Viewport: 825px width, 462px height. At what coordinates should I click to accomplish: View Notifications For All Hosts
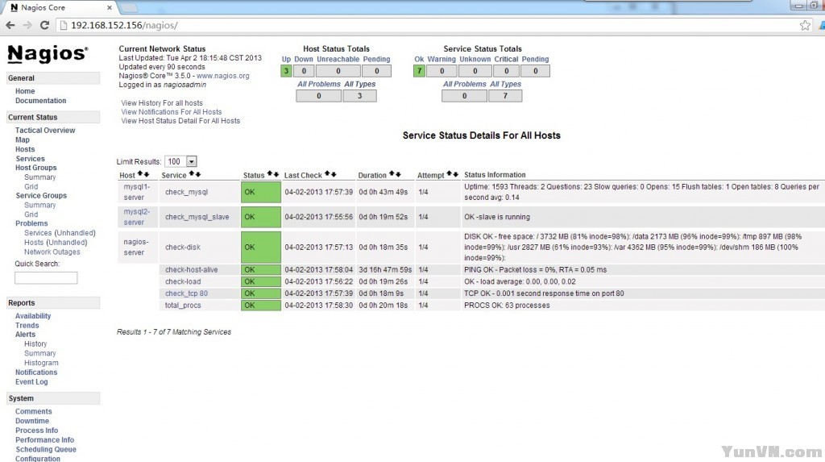172,112
